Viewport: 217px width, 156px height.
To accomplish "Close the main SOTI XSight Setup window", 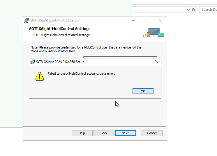I will pyautogui.click(x=160, y=20).
